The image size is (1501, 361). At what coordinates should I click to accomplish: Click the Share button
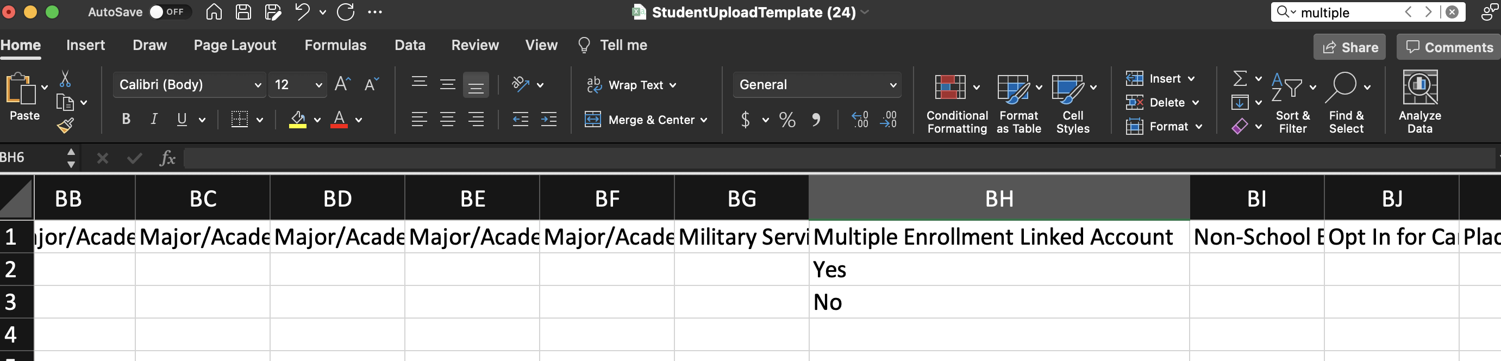point(1349,47)
